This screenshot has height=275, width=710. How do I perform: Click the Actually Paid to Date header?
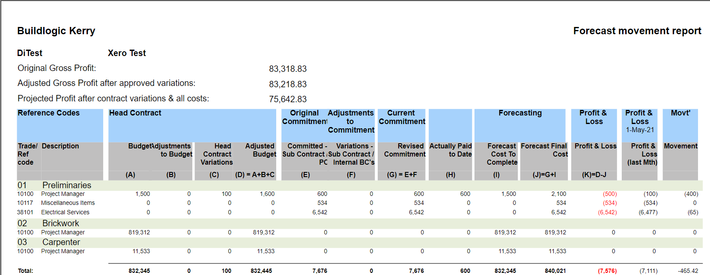(x=450, y=150)
